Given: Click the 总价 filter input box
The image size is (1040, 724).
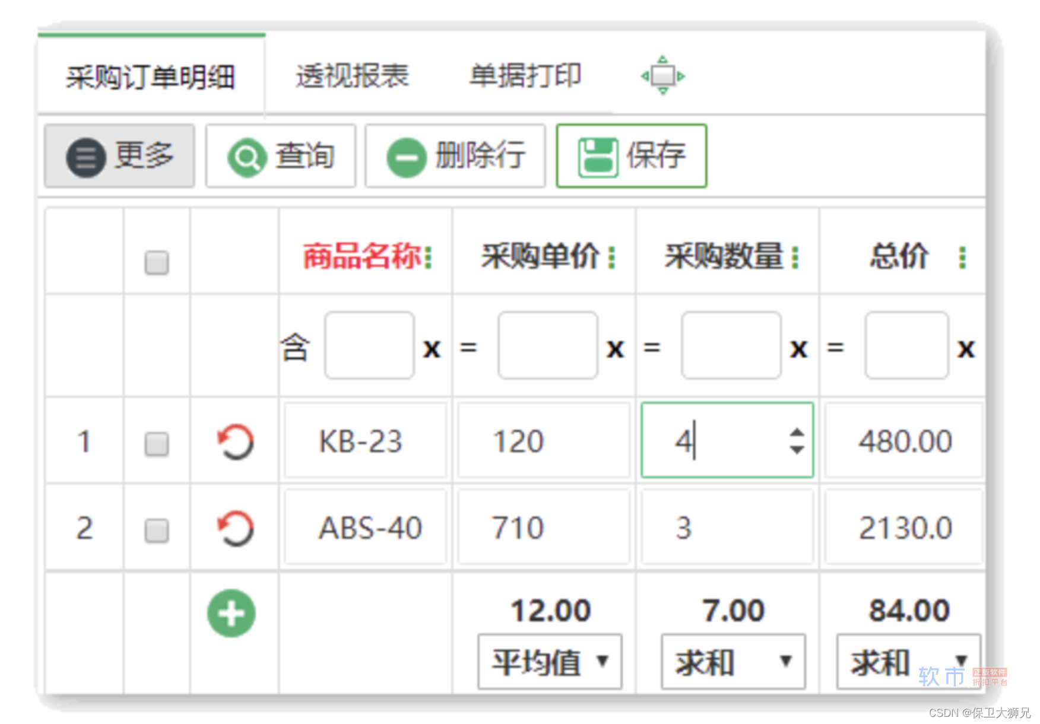Looking at the screenshot, I should [x=907, y=345].
